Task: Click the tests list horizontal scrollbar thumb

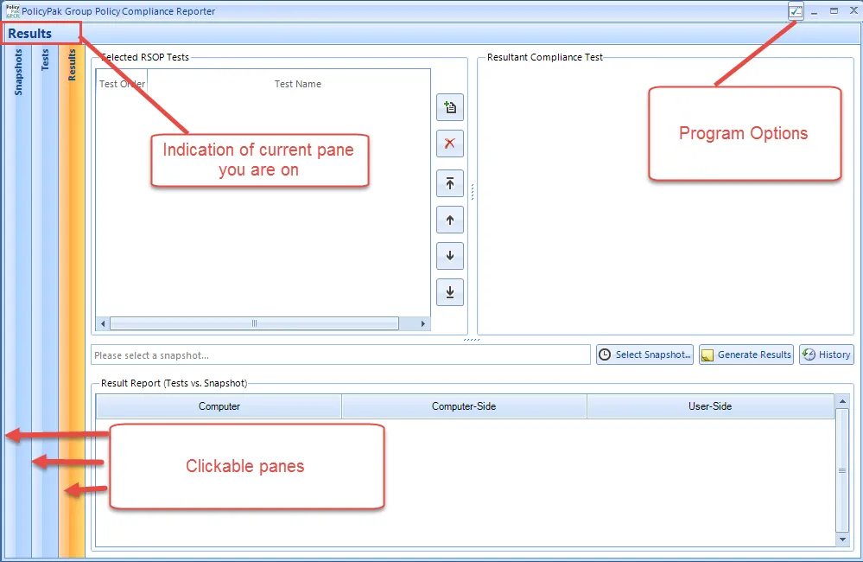Action: [254, 323]
